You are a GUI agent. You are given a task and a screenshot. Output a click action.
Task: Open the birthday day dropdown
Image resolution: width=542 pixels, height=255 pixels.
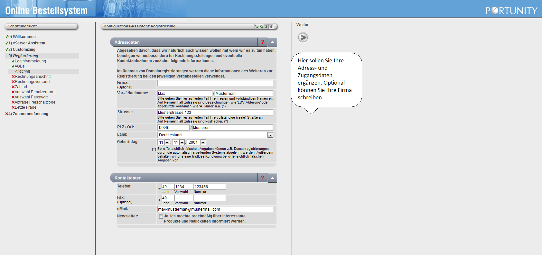pos(167,142)
